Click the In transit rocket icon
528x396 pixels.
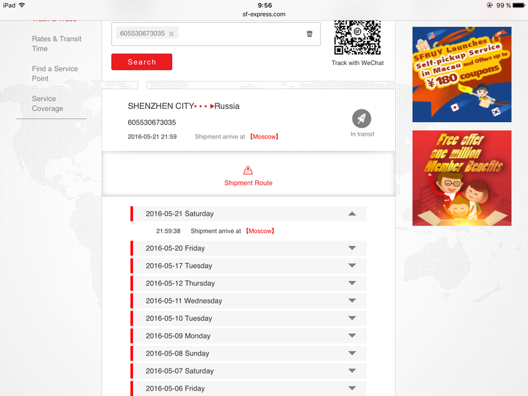[x=361, y=119]
